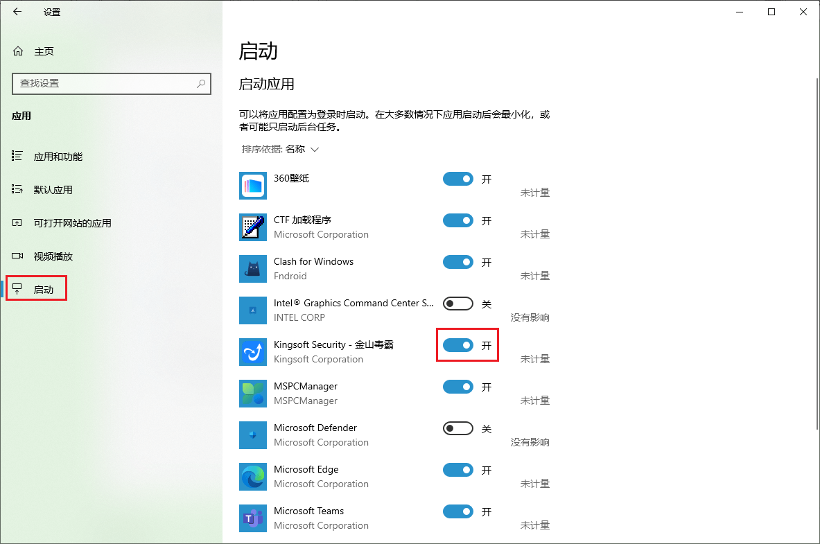Click the 360壁纸 app icon

252,185
